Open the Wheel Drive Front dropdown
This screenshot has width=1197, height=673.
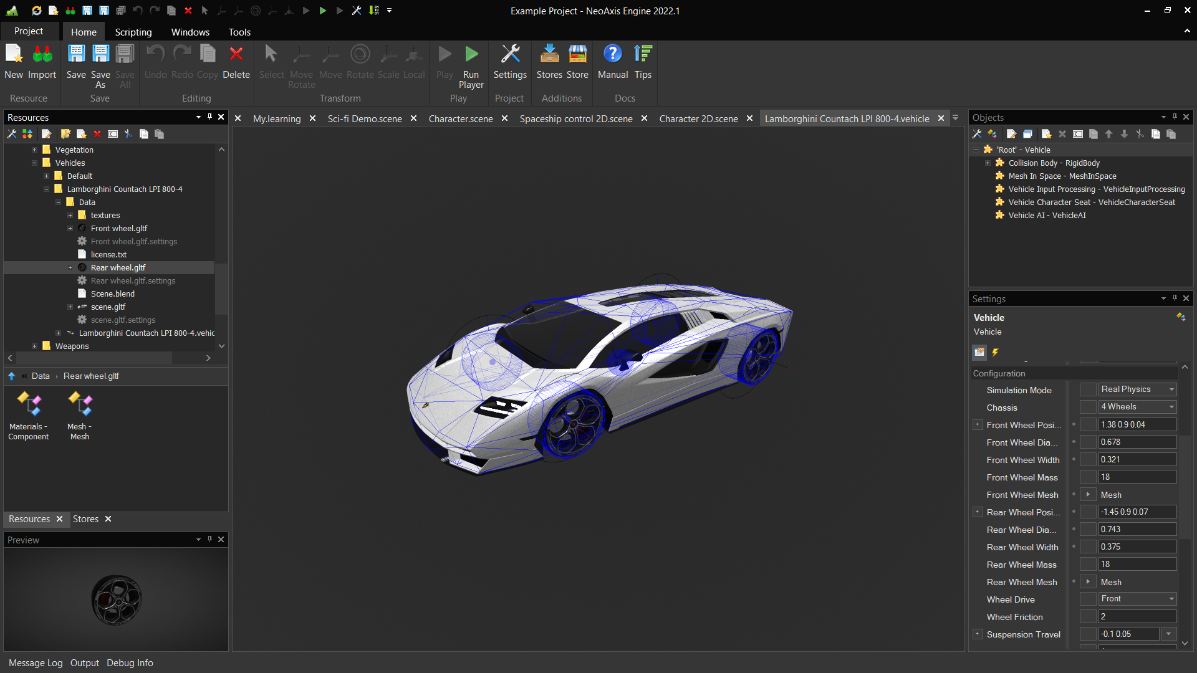click(1137, 599)
